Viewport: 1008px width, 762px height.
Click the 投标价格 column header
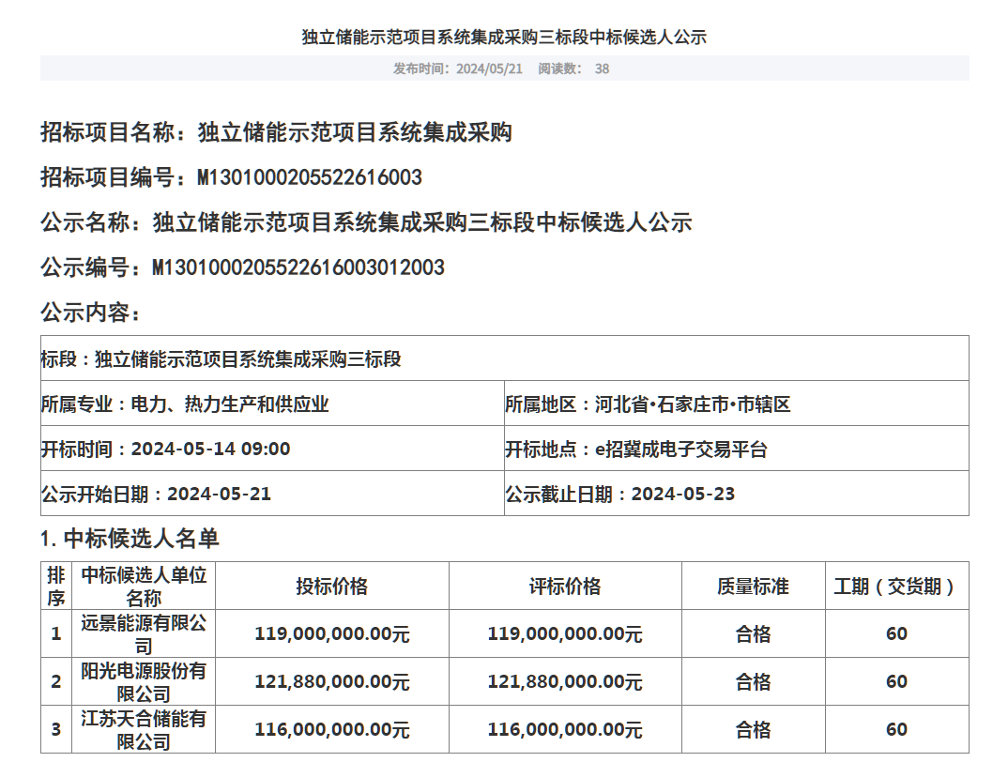tap(332, 587)
